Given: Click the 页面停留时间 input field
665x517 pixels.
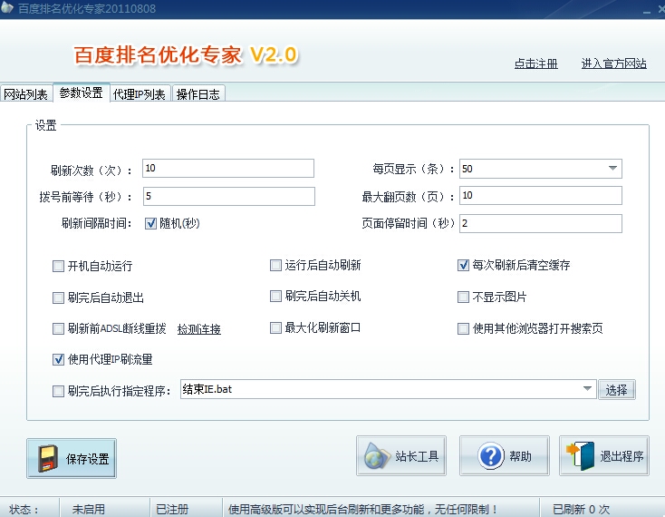Looking at the screenshot, I should [541, 223].
